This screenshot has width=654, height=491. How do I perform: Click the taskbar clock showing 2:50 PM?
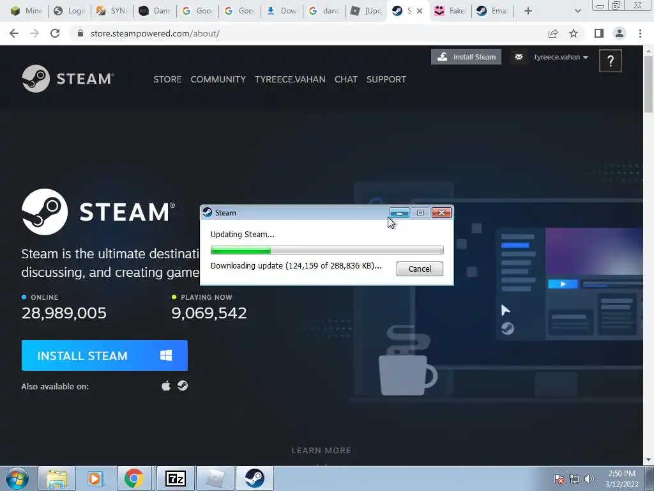click(x=621, y=479)
